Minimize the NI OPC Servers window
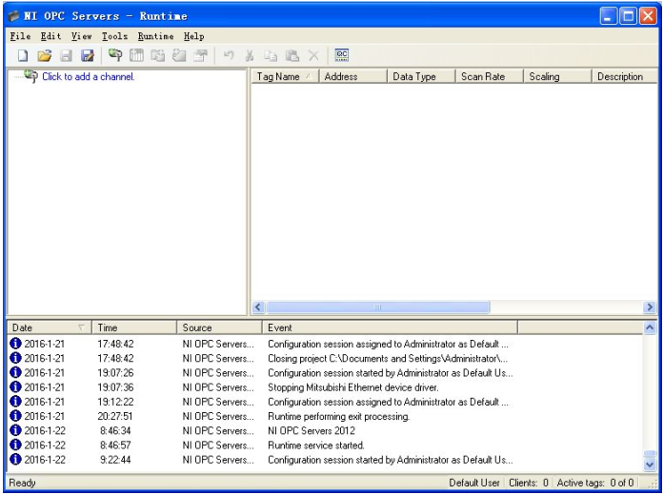The height and width of the screenshot is (495, 664). click(x=609, y=16)
